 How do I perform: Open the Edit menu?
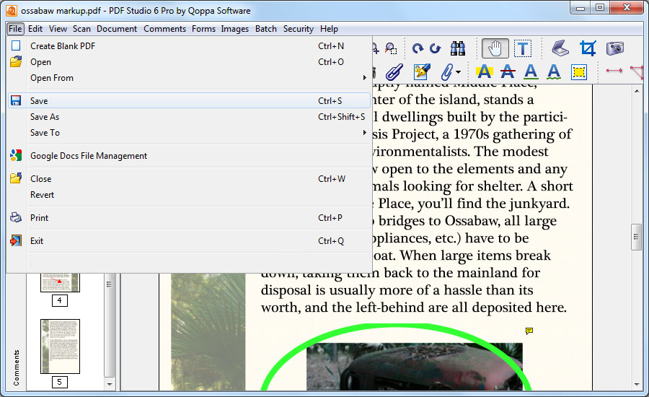point(35,29)
